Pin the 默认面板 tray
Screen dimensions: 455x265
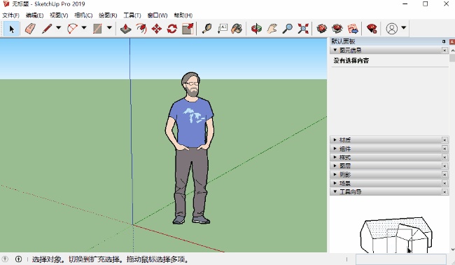(444, 41)
